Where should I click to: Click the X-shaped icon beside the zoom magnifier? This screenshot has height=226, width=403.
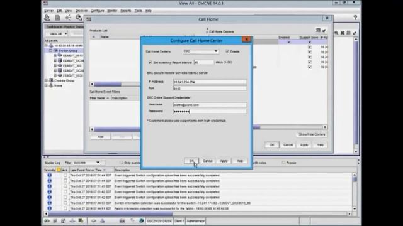(343, 33)
